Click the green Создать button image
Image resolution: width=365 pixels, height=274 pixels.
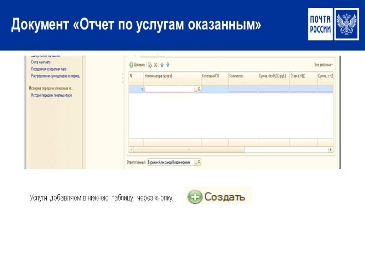tap(219, 196)
